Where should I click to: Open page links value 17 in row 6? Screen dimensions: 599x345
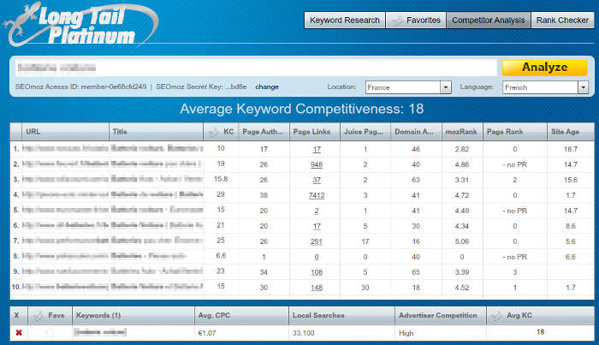(317, 226)
